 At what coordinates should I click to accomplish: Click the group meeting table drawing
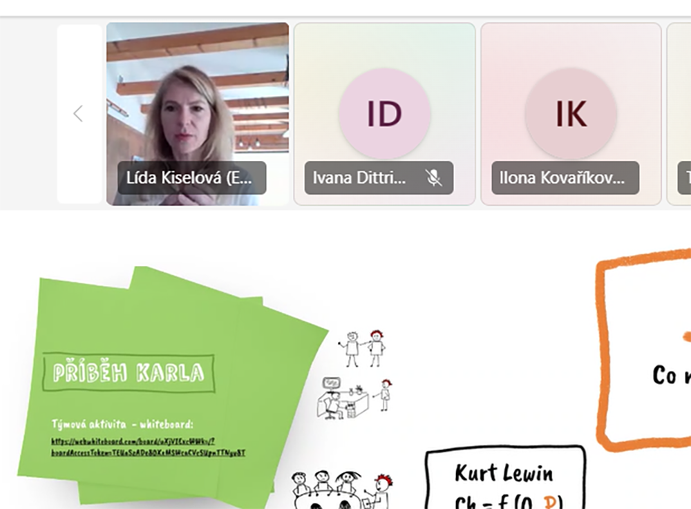pyautogui.click(x=342, y=490)
